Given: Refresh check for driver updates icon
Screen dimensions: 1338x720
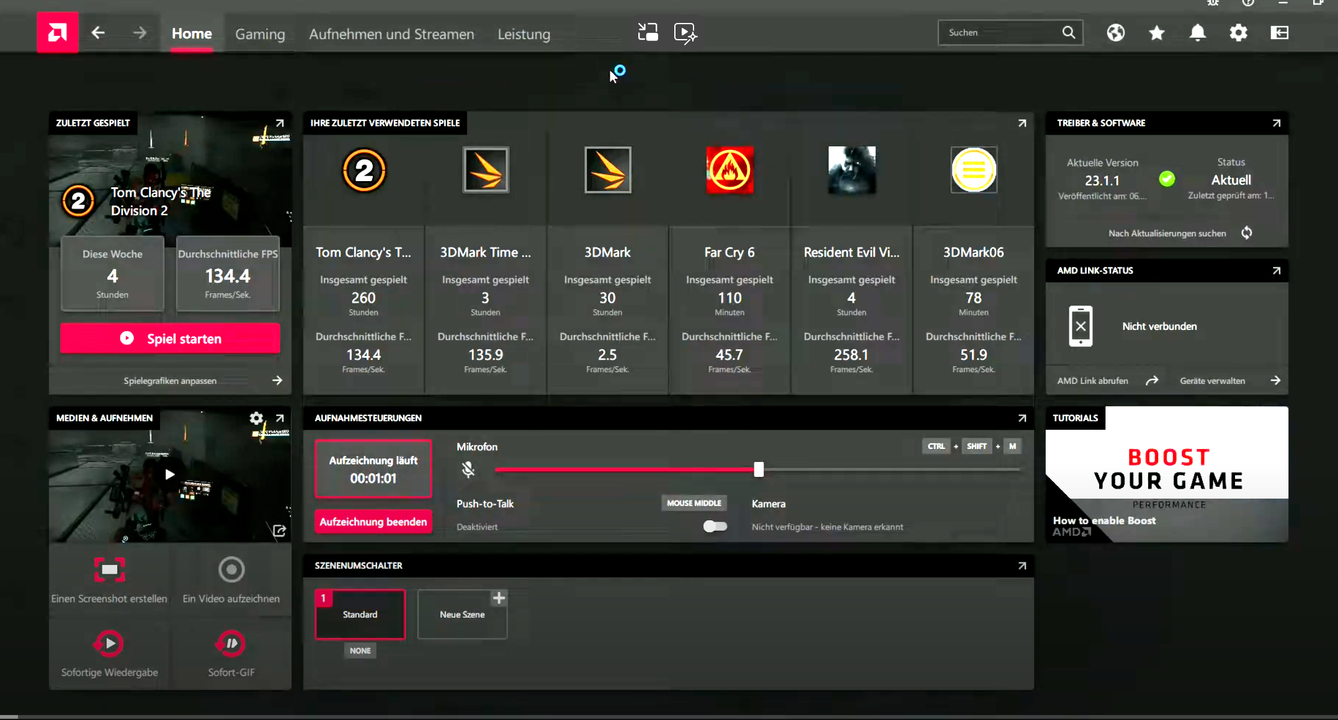Looking at the screenshot, I should [x=1247, y=233].
